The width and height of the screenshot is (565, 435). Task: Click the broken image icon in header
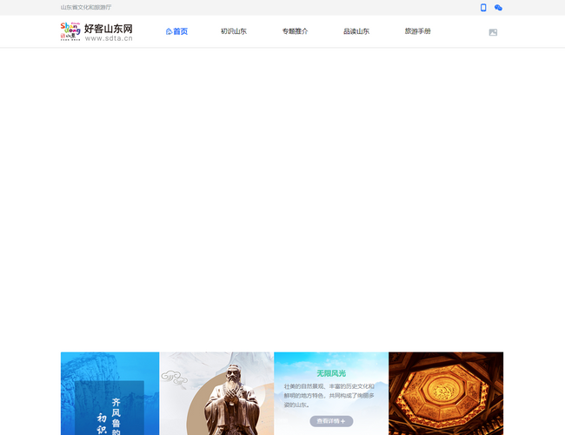coord(493,32)
